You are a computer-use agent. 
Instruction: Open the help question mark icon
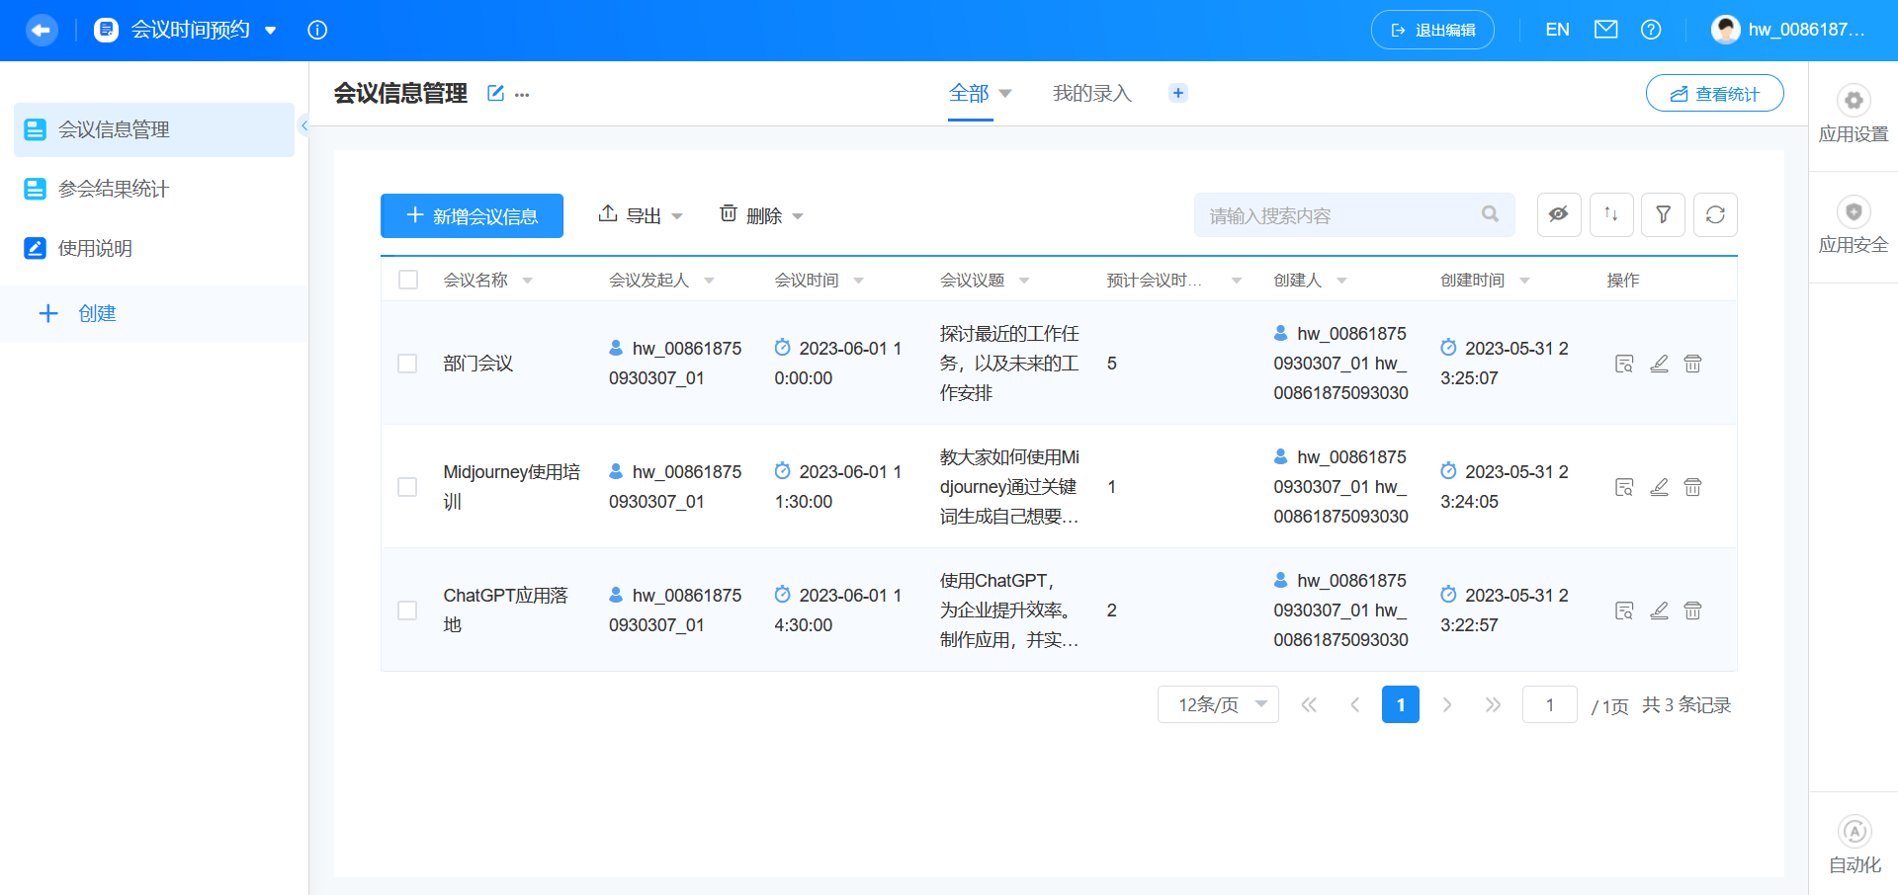[1651, 30]
